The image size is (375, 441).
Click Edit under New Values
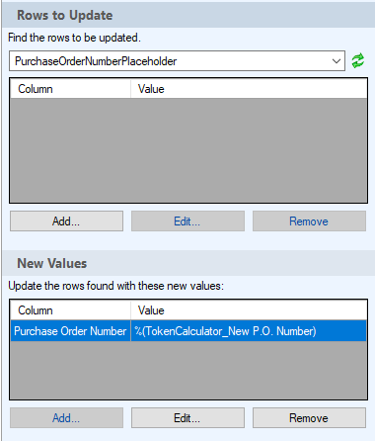coord(187,418)
